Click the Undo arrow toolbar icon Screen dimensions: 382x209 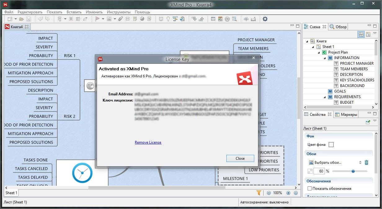pos(40,19)
